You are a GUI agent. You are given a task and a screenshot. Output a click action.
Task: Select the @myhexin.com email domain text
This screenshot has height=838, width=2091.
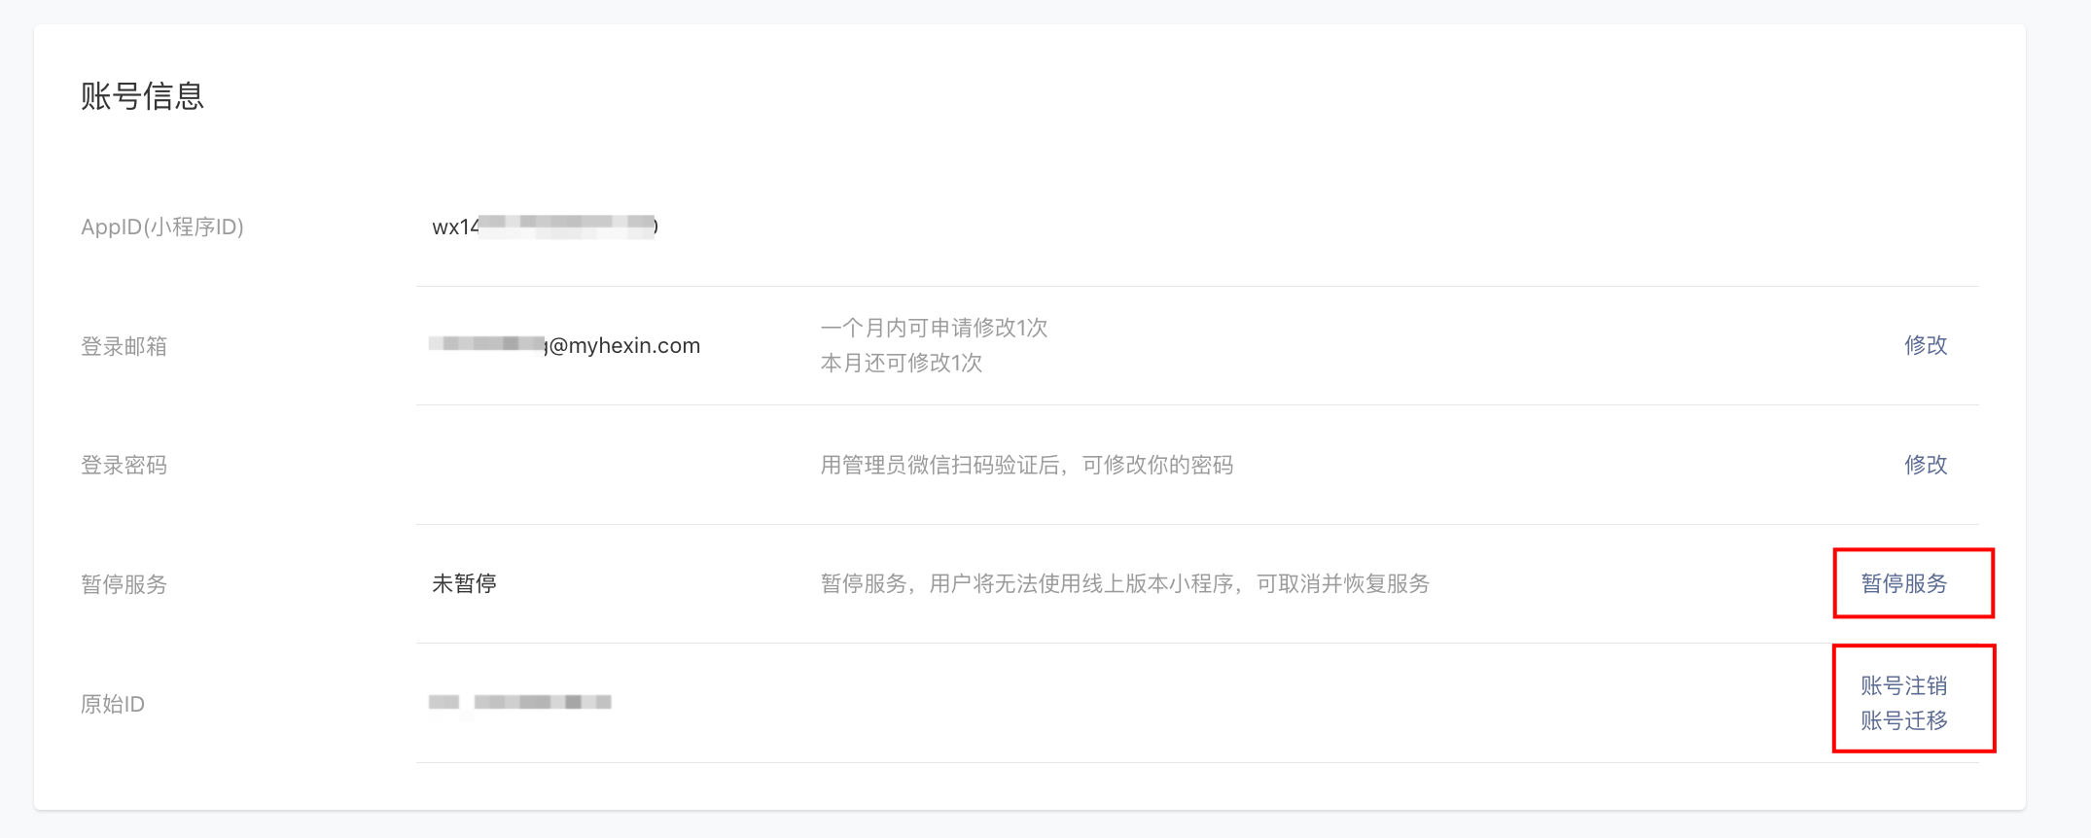click(x=624, y=345)
